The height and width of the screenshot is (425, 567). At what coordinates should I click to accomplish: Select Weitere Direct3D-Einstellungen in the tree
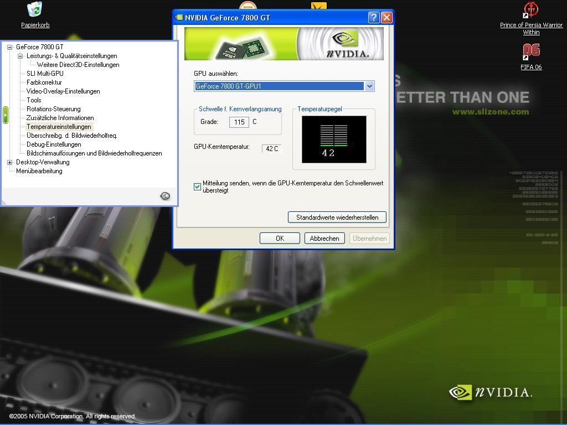(78, 65)
